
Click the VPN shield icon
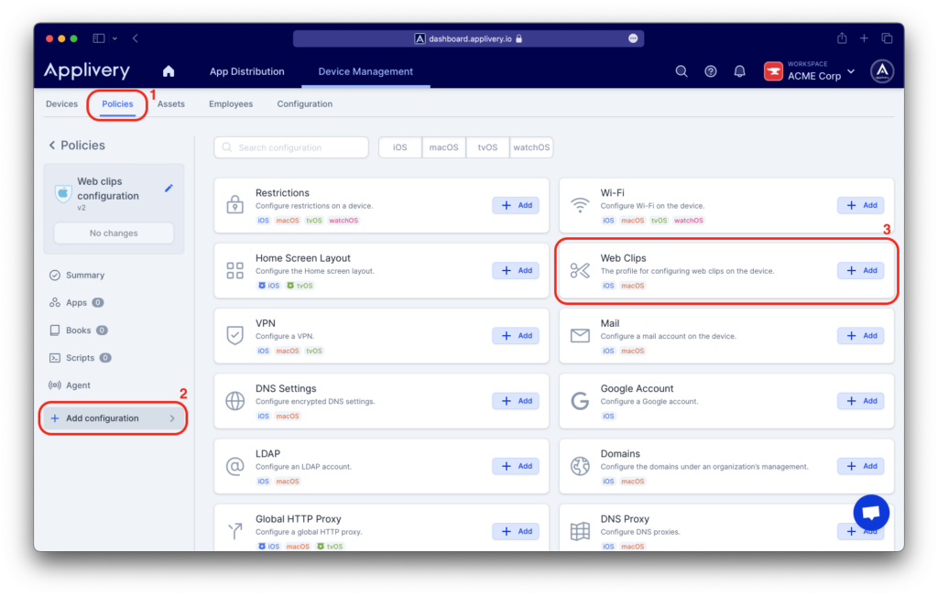coord(235,335)
